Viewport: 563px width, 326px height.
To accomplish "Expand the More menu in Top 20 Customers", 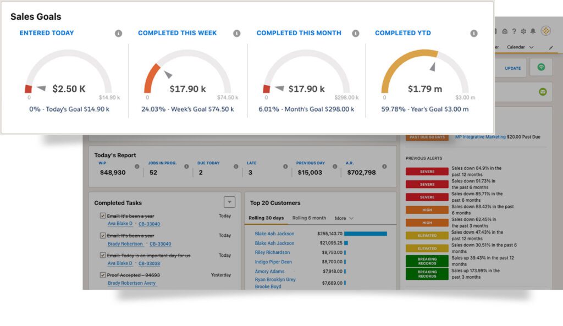I will pos(343,218).
